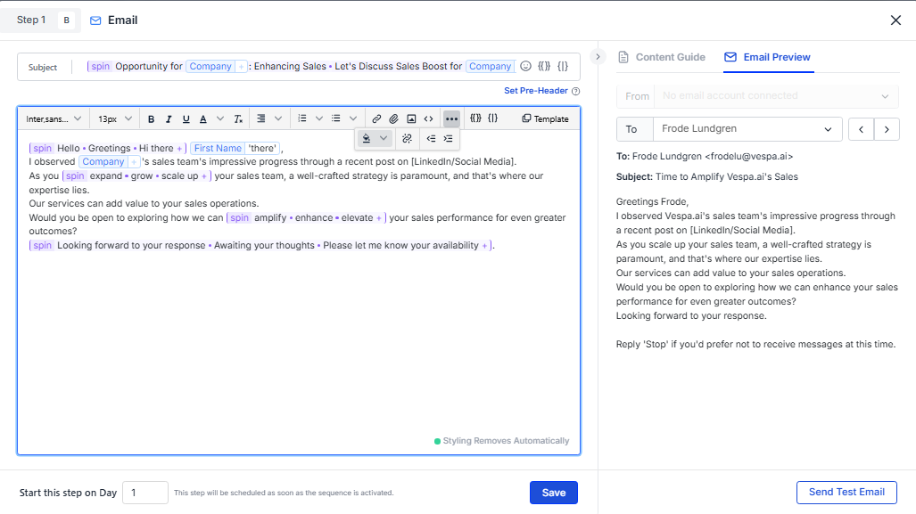Add greeting spin variant plus after Hi there
Screen dimensions: 916x514
point(179,149)
